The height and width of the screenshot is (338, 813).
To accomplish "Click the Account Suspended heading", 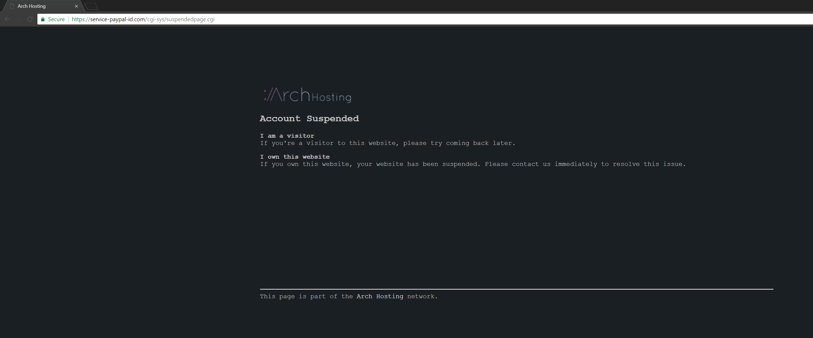I will 309,119.
